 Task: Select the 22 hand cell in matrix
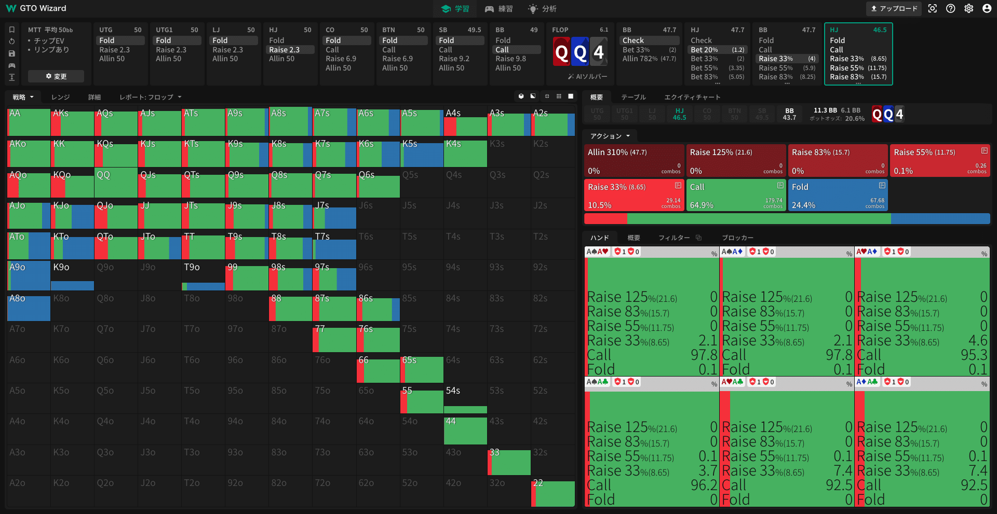[553, 492]
